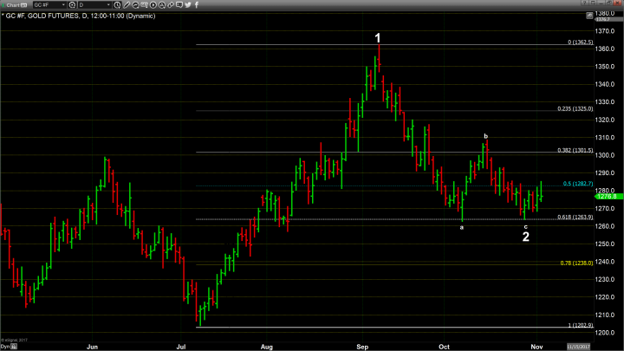Screen dimensions: 624x351
Task: Toggle the lock icon next to Dyn
Action: coord(15,345)
